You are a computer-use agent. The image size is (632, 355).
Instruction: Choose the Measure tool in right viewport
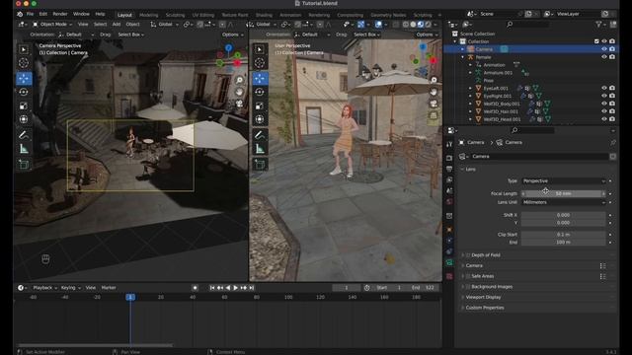[260, 149]
